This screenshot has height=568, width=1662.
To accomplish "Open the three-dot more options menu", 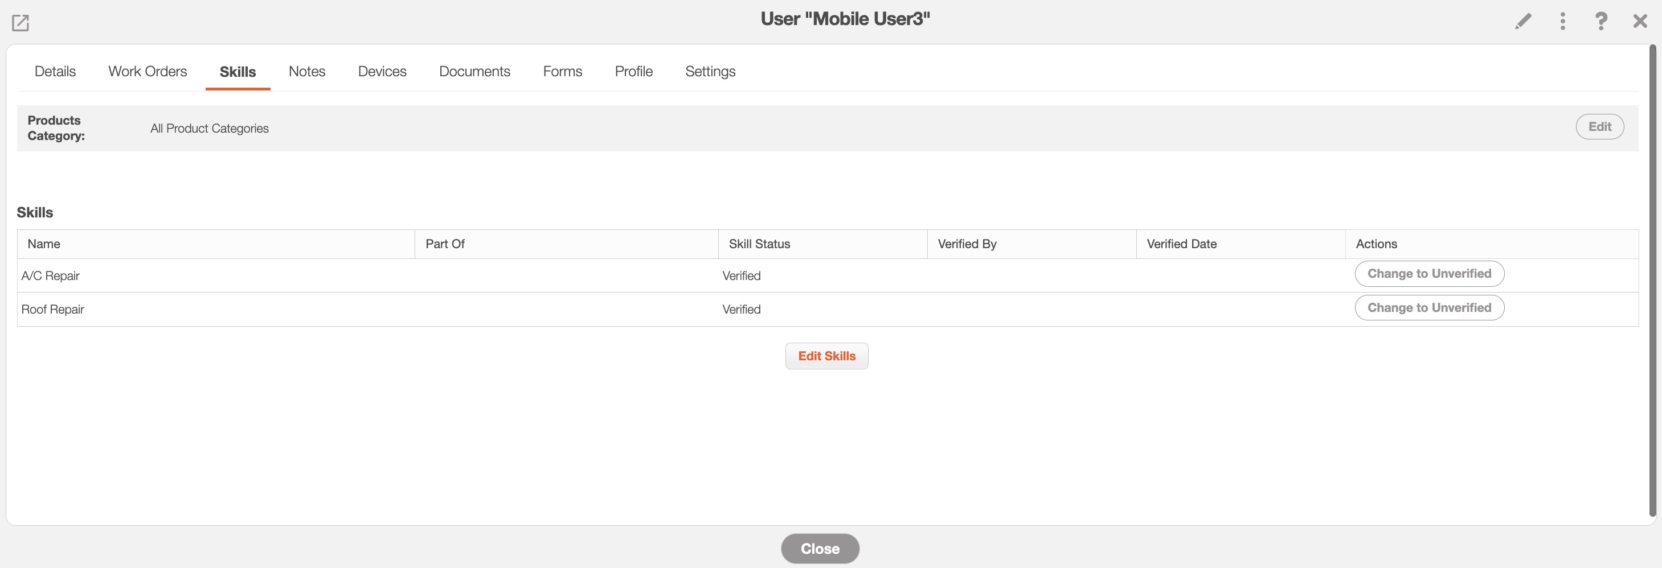I will tap(1562, 21).
